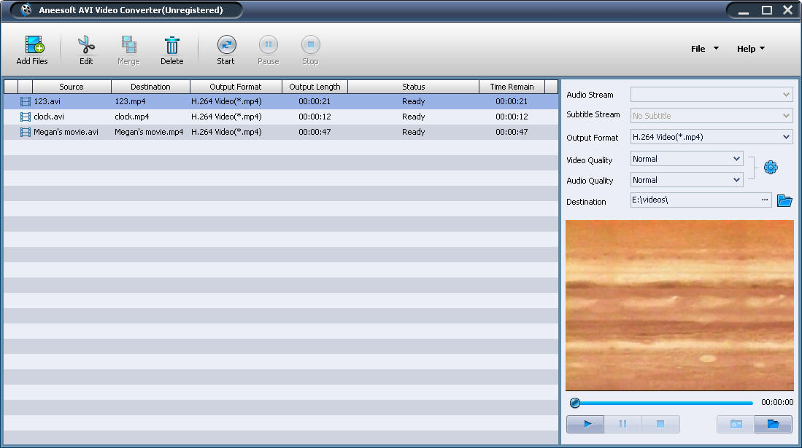The height and width of the screenshot is (448, 802).
Task: Click film icon of 123.avi row
Action: [x=25, y=102]
